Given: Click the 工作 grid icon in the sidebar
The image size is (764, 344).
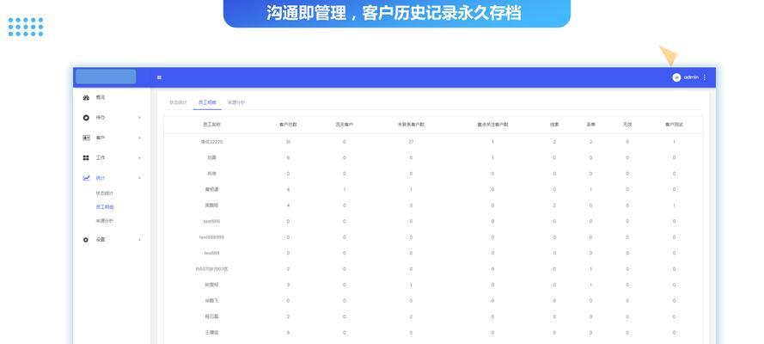Looking at the screenshot, I should pyautogui.click(x=86, y=158).
